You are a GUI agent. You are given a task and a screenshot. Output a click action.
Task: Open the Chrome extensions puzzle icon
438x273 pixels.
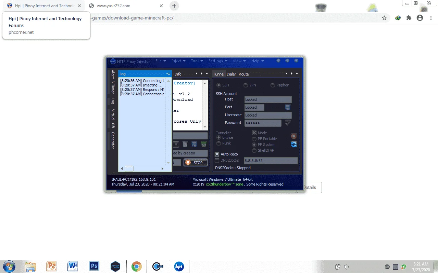pos(409,18)
